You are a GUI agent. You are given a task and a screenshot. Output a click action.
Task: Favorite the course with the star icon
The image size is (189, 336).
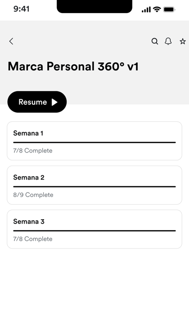(x=183, y=41)
